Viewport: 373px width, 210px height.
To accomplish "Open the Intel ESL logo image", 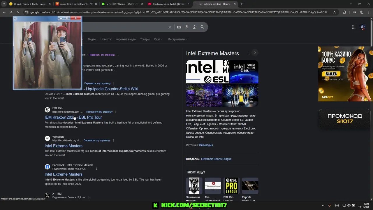I will click(x=207, y=72).
